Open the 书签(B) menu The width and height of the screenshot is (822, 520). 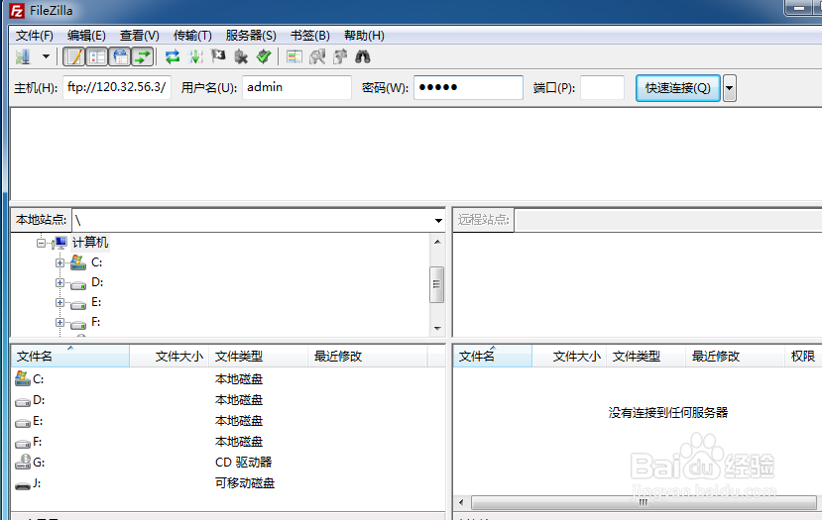(309, 36)
